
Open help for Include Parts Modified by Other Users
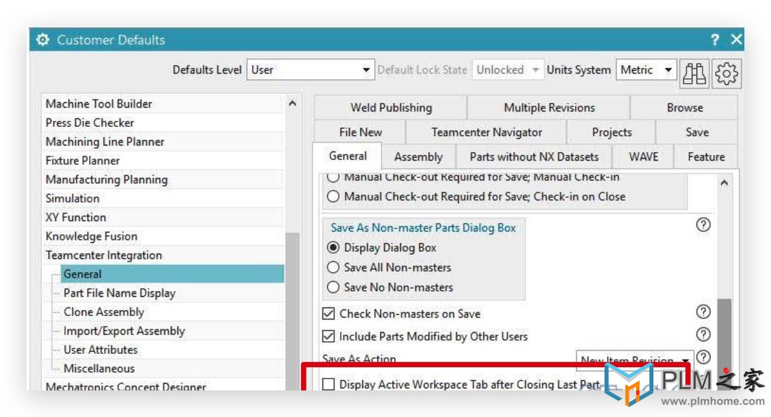(x=703, y=335)
